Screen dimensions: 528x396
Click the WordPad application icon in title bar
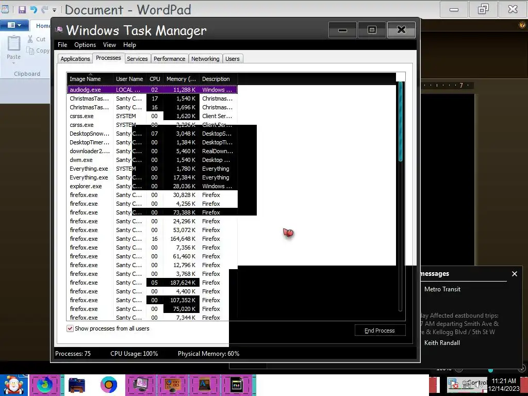(x=5, y=9)
